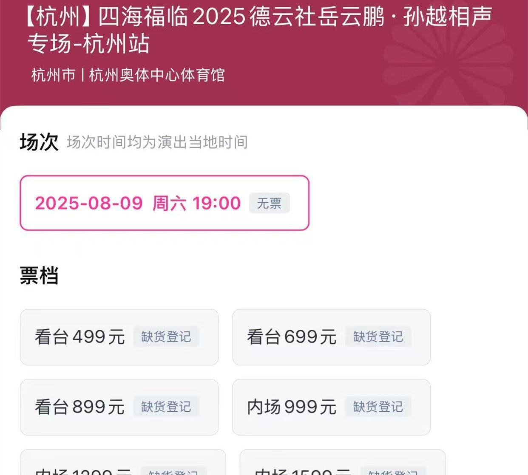Choose the 看台 699元 ticket tier
The width and height of the screenshot is (528, 475).
click(292, 337)
